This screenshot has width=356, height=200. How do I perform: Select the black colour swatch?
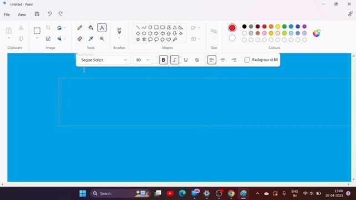pos(244,27)
